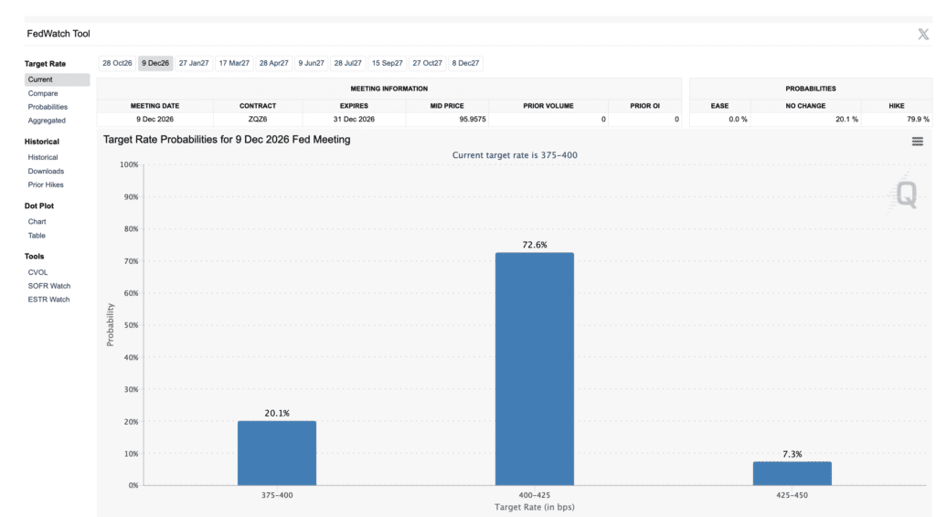Click the Target Rate Probabilities chart title
936x517 pixels.
(x=227, y=140)
